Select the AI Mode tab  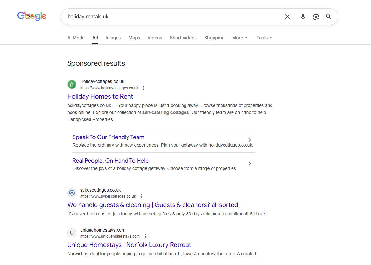76,38
